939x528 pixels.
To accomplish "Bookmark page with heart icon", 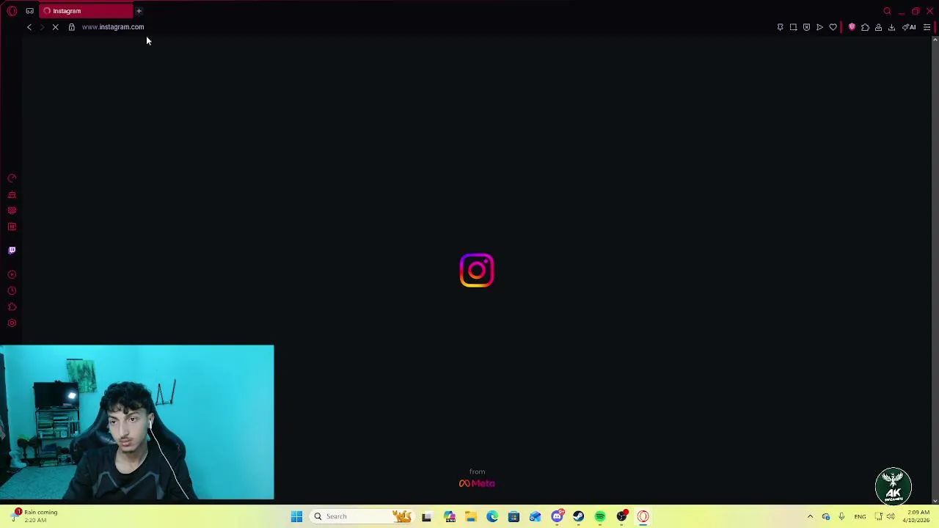I will point(833,27).
